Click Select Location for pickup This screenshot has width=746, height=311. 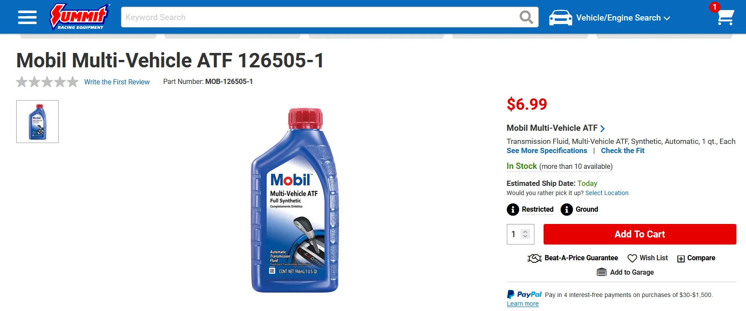607,193
